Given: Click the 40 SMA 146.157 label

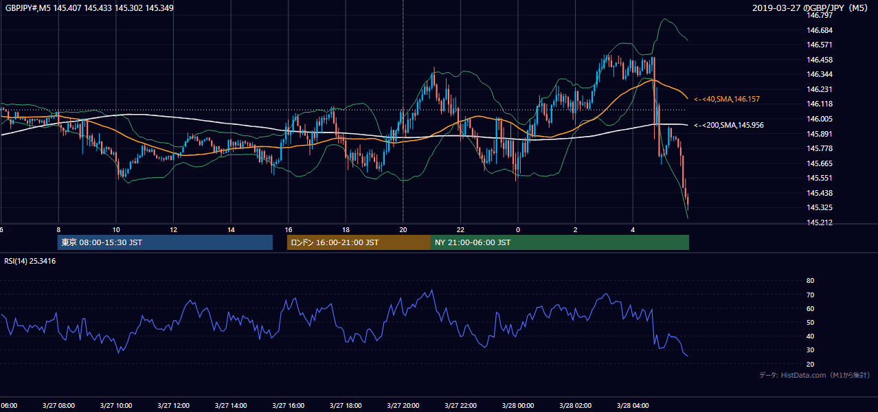Looking at the screenshot, I should [726, 100].
